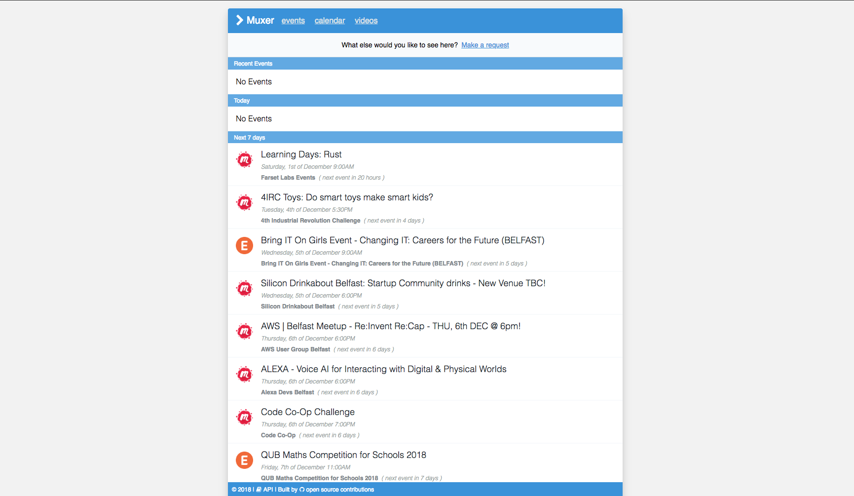This screenshot has height=496, width=854.
Task: Open the API link in footer
Action: [x=268, y=490]
